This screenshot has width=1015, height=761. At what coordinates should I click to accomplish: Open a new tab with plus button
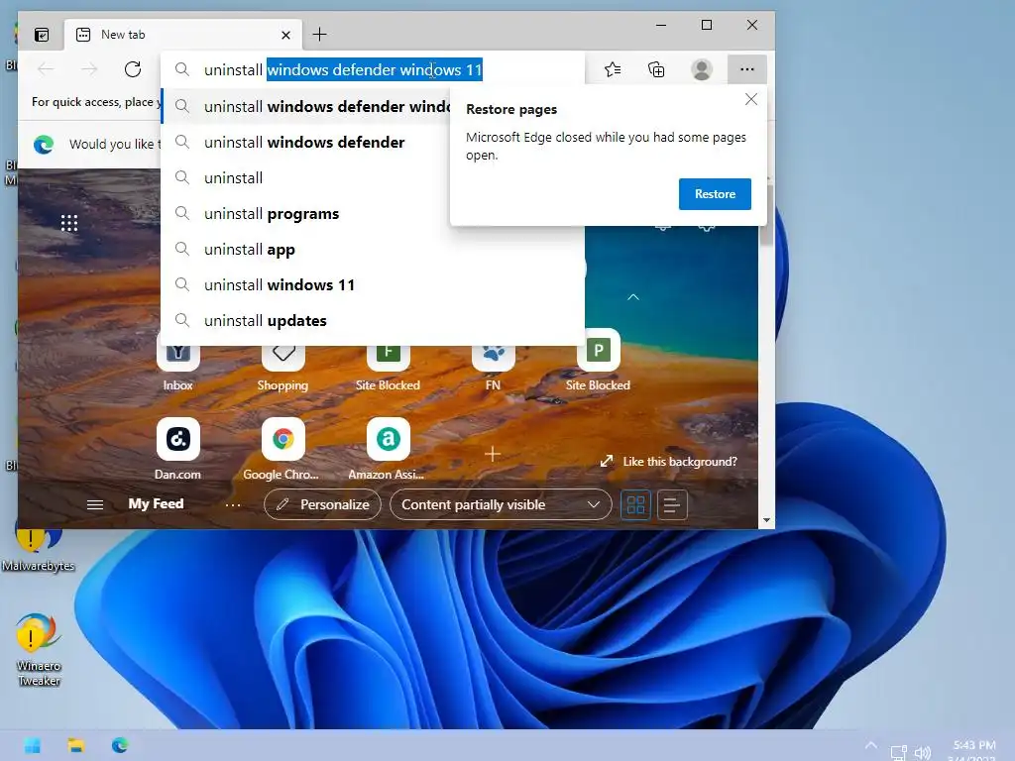319,35
